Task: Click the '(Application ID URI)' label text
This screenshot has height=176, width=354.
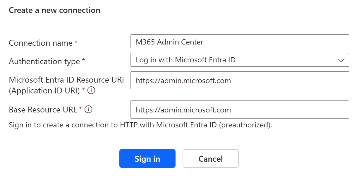Action: tap(44, 91)
